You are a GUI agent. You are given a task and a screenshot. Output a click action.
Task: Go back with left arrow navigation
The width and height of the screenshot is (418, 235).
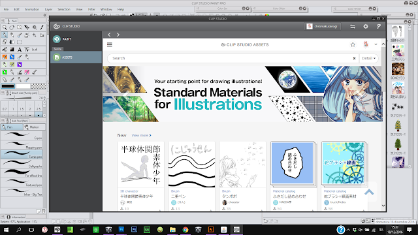tap(109, 35)
